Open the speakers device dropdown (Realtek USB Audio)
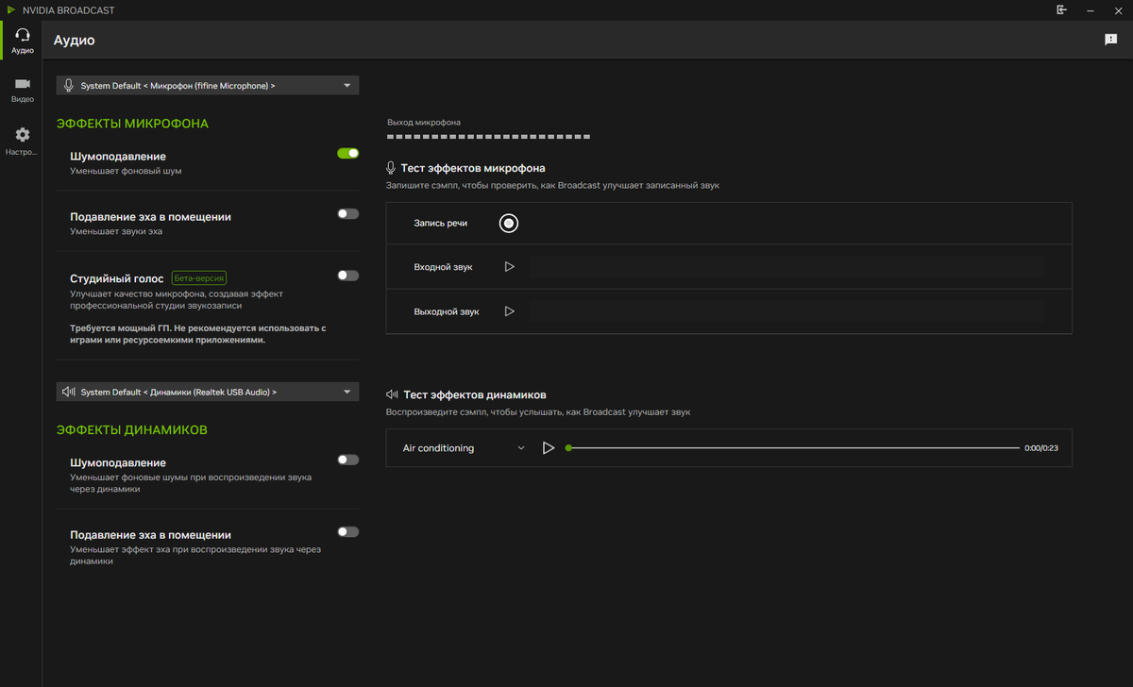The height and width of the screenshot is (687, 1133). click(208, 392)
